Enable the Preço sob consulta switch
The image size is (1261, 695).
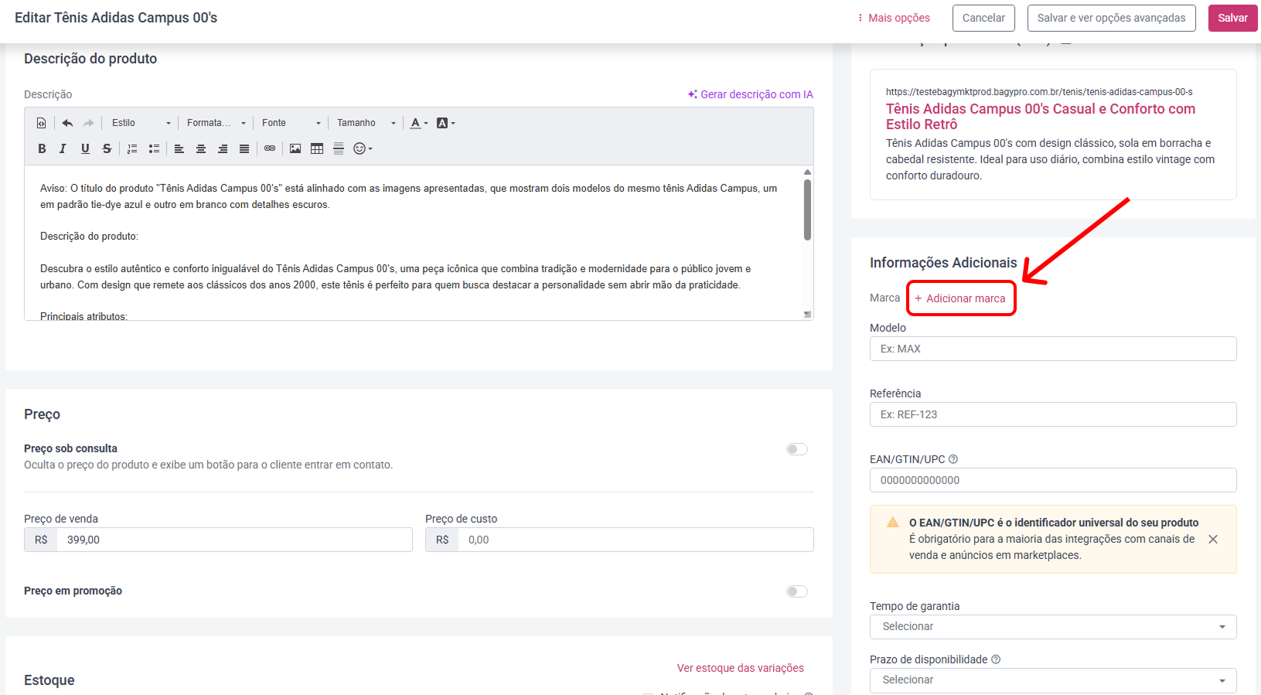(797, 449)
